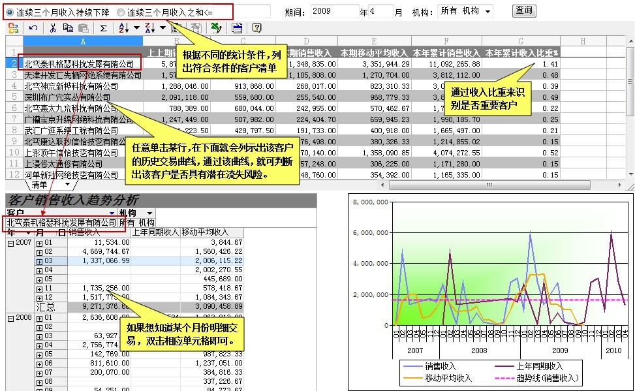635x391 pixels.
Task: Select the 连续三个月收入持续下降 radio option
Action: coord(10,12)
